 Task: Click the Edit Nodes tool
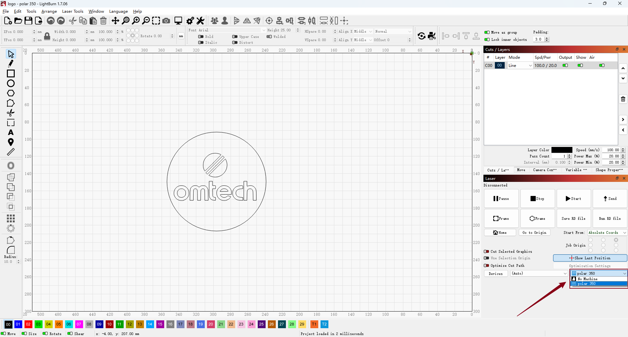click(x=11, y=103)
